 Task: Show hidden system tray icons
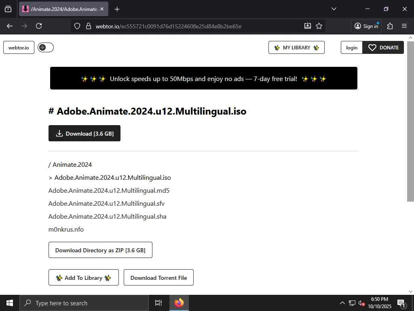pyautogui.click(x=342, y=303)
